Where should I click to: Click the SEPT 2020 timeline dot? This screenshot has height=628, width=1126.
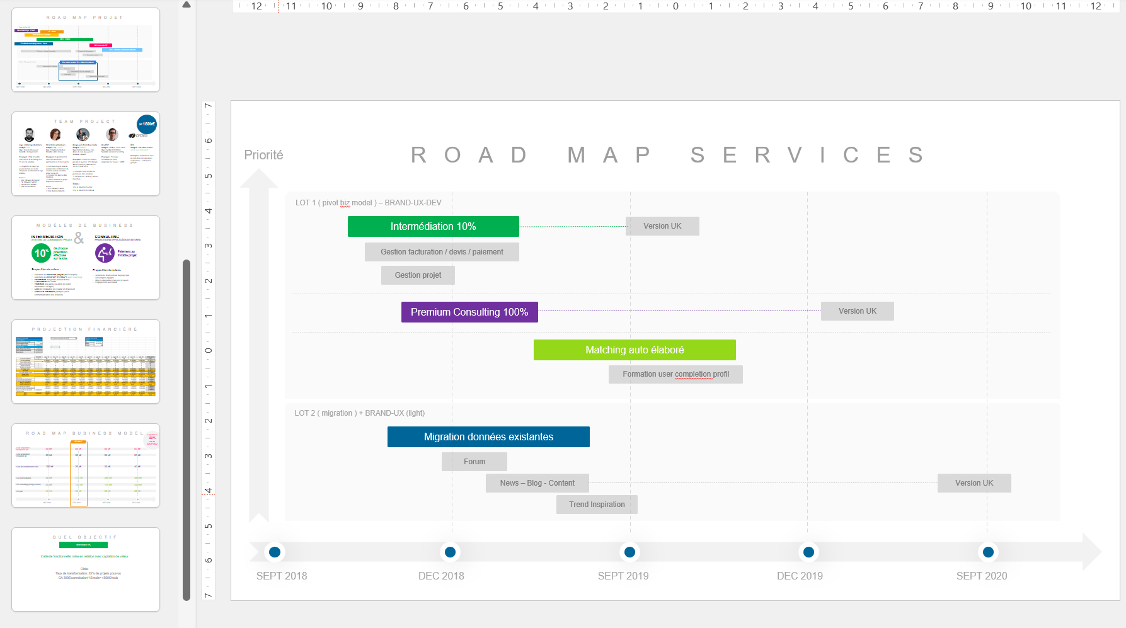988,552
